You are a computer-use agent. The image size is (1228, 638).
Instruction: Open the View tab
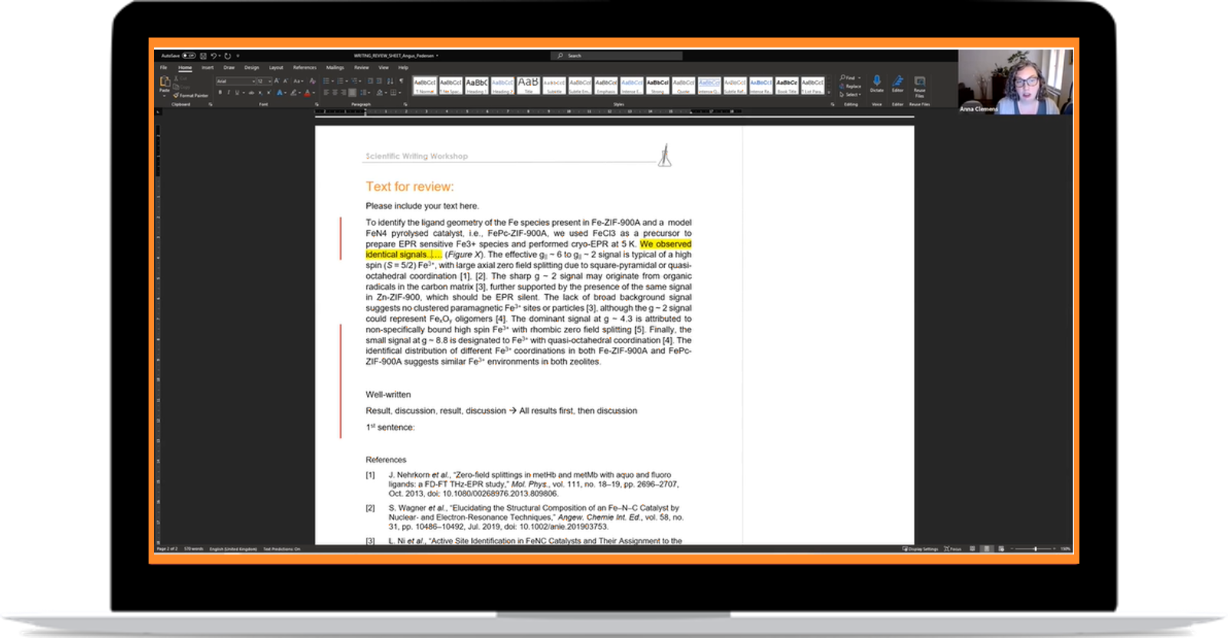[x=384, y=67]
